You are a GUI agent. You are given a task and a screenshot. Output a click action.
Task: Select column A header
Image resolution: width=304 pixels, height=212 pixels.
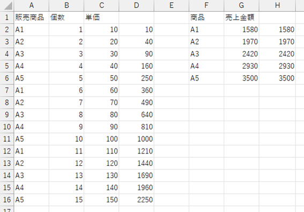pos(32,5)
